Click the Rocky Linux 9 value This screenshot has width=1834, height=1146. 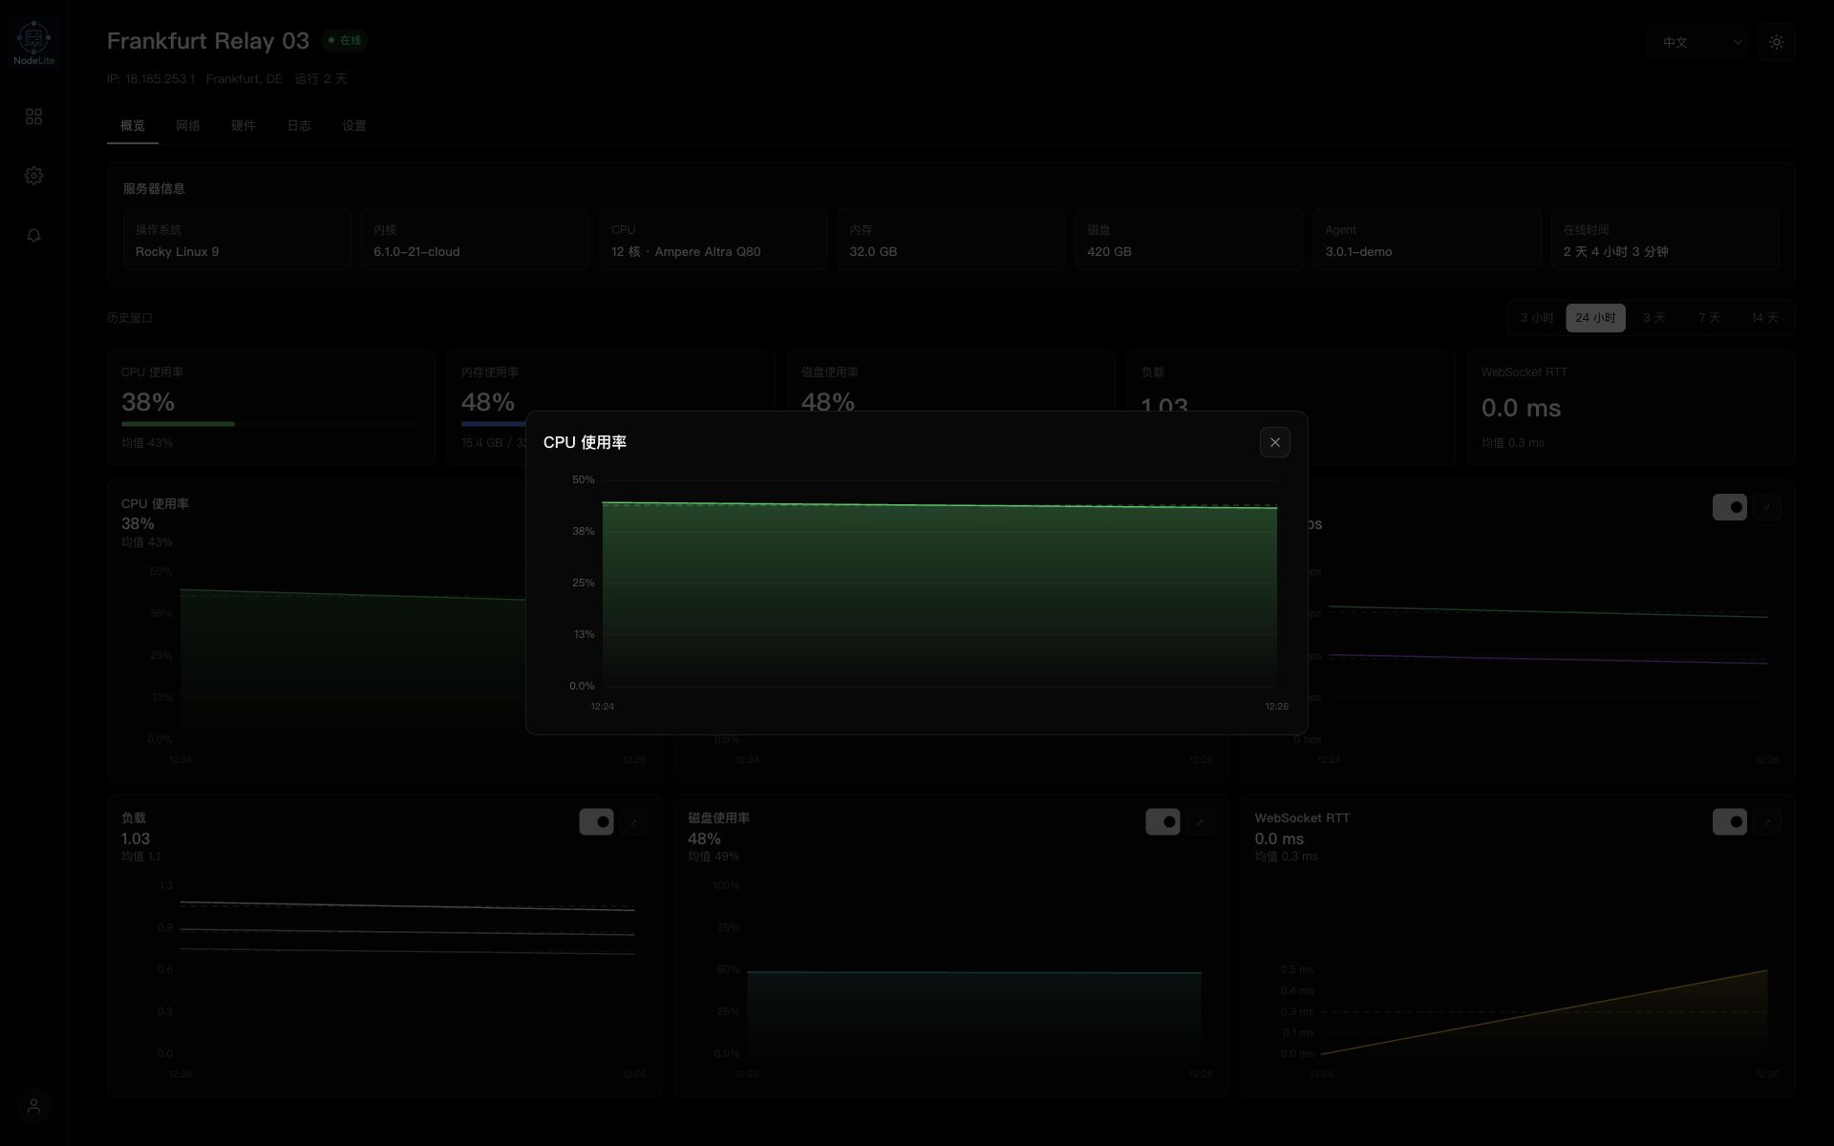[177, 252]
